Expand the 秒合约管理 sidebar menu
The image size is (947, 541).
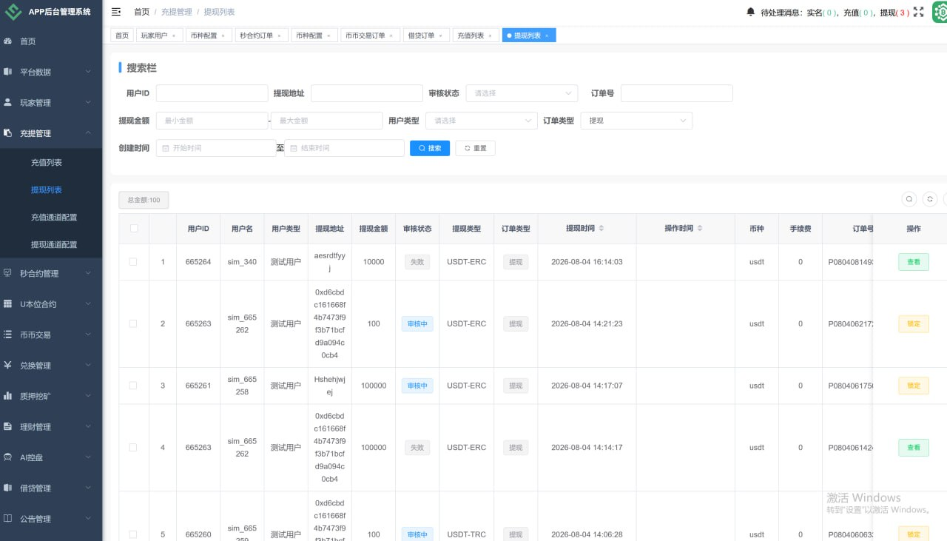click(51, 273)
